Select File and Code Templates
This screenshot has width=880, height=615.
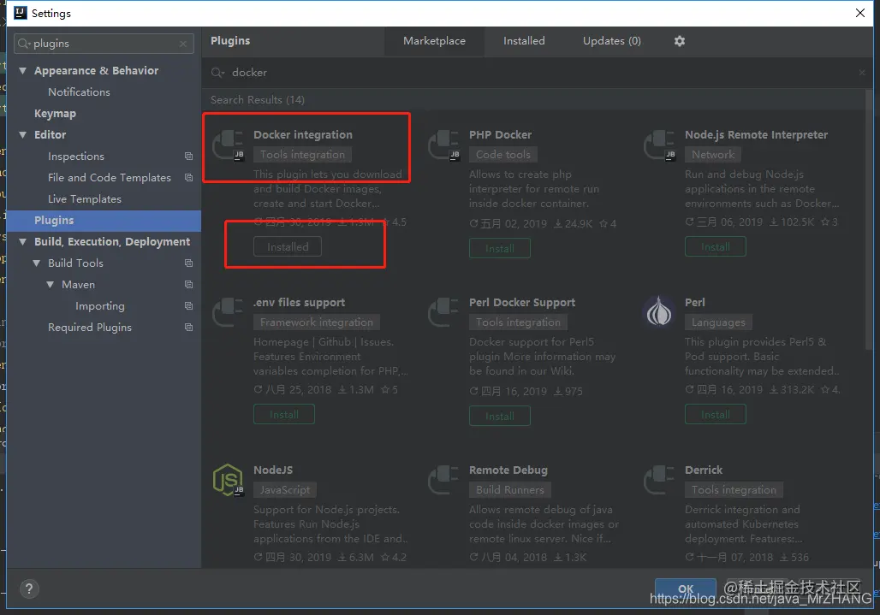(x=110, y=178)
